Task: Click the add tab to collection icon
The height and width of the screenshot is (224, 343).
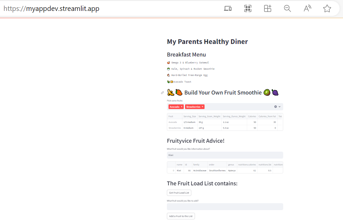Action: pyautogui.click(x=268, y=9)
